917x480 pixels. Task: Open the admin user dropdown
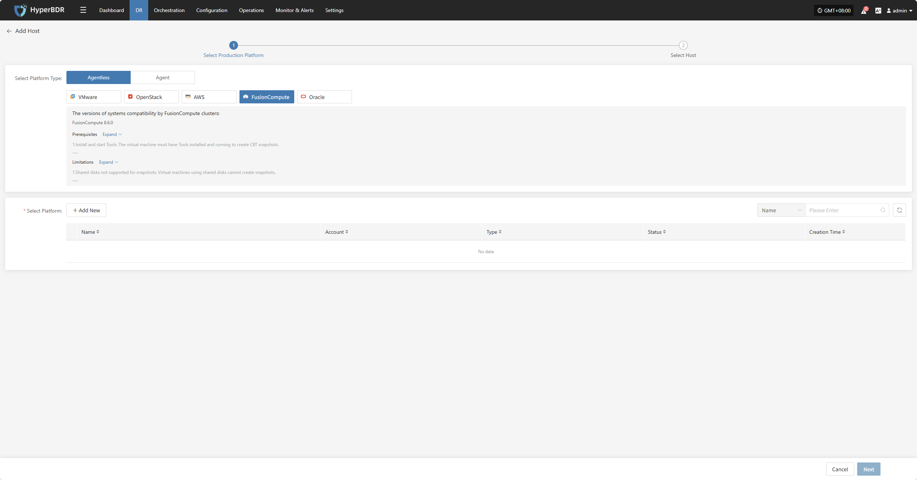click(x=899, y=11)
